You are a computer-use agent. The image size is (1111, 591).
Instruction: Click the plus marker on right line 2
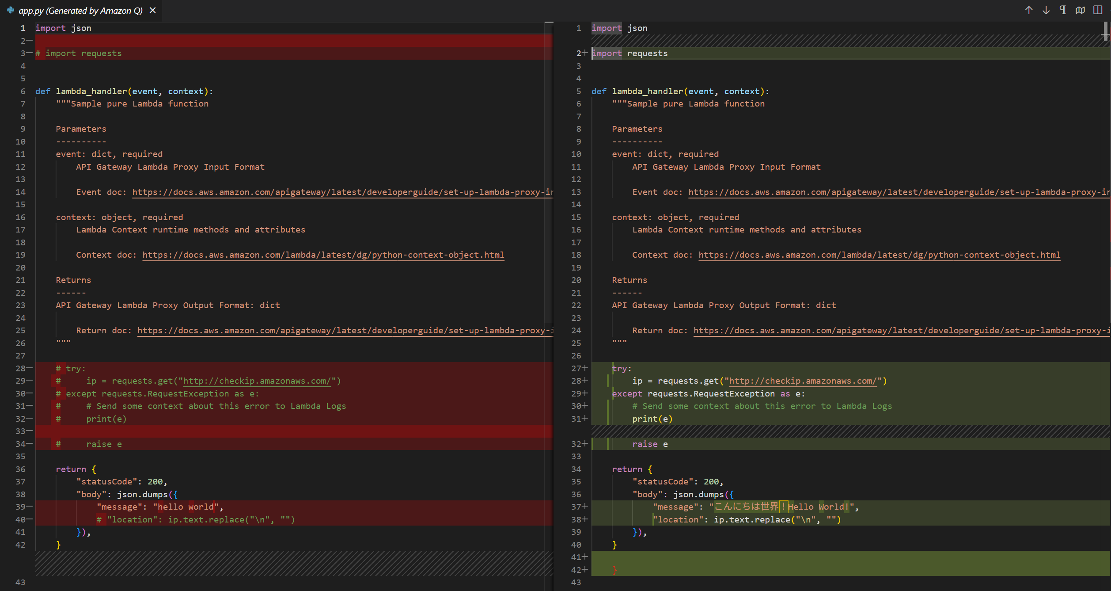point(585,53)
